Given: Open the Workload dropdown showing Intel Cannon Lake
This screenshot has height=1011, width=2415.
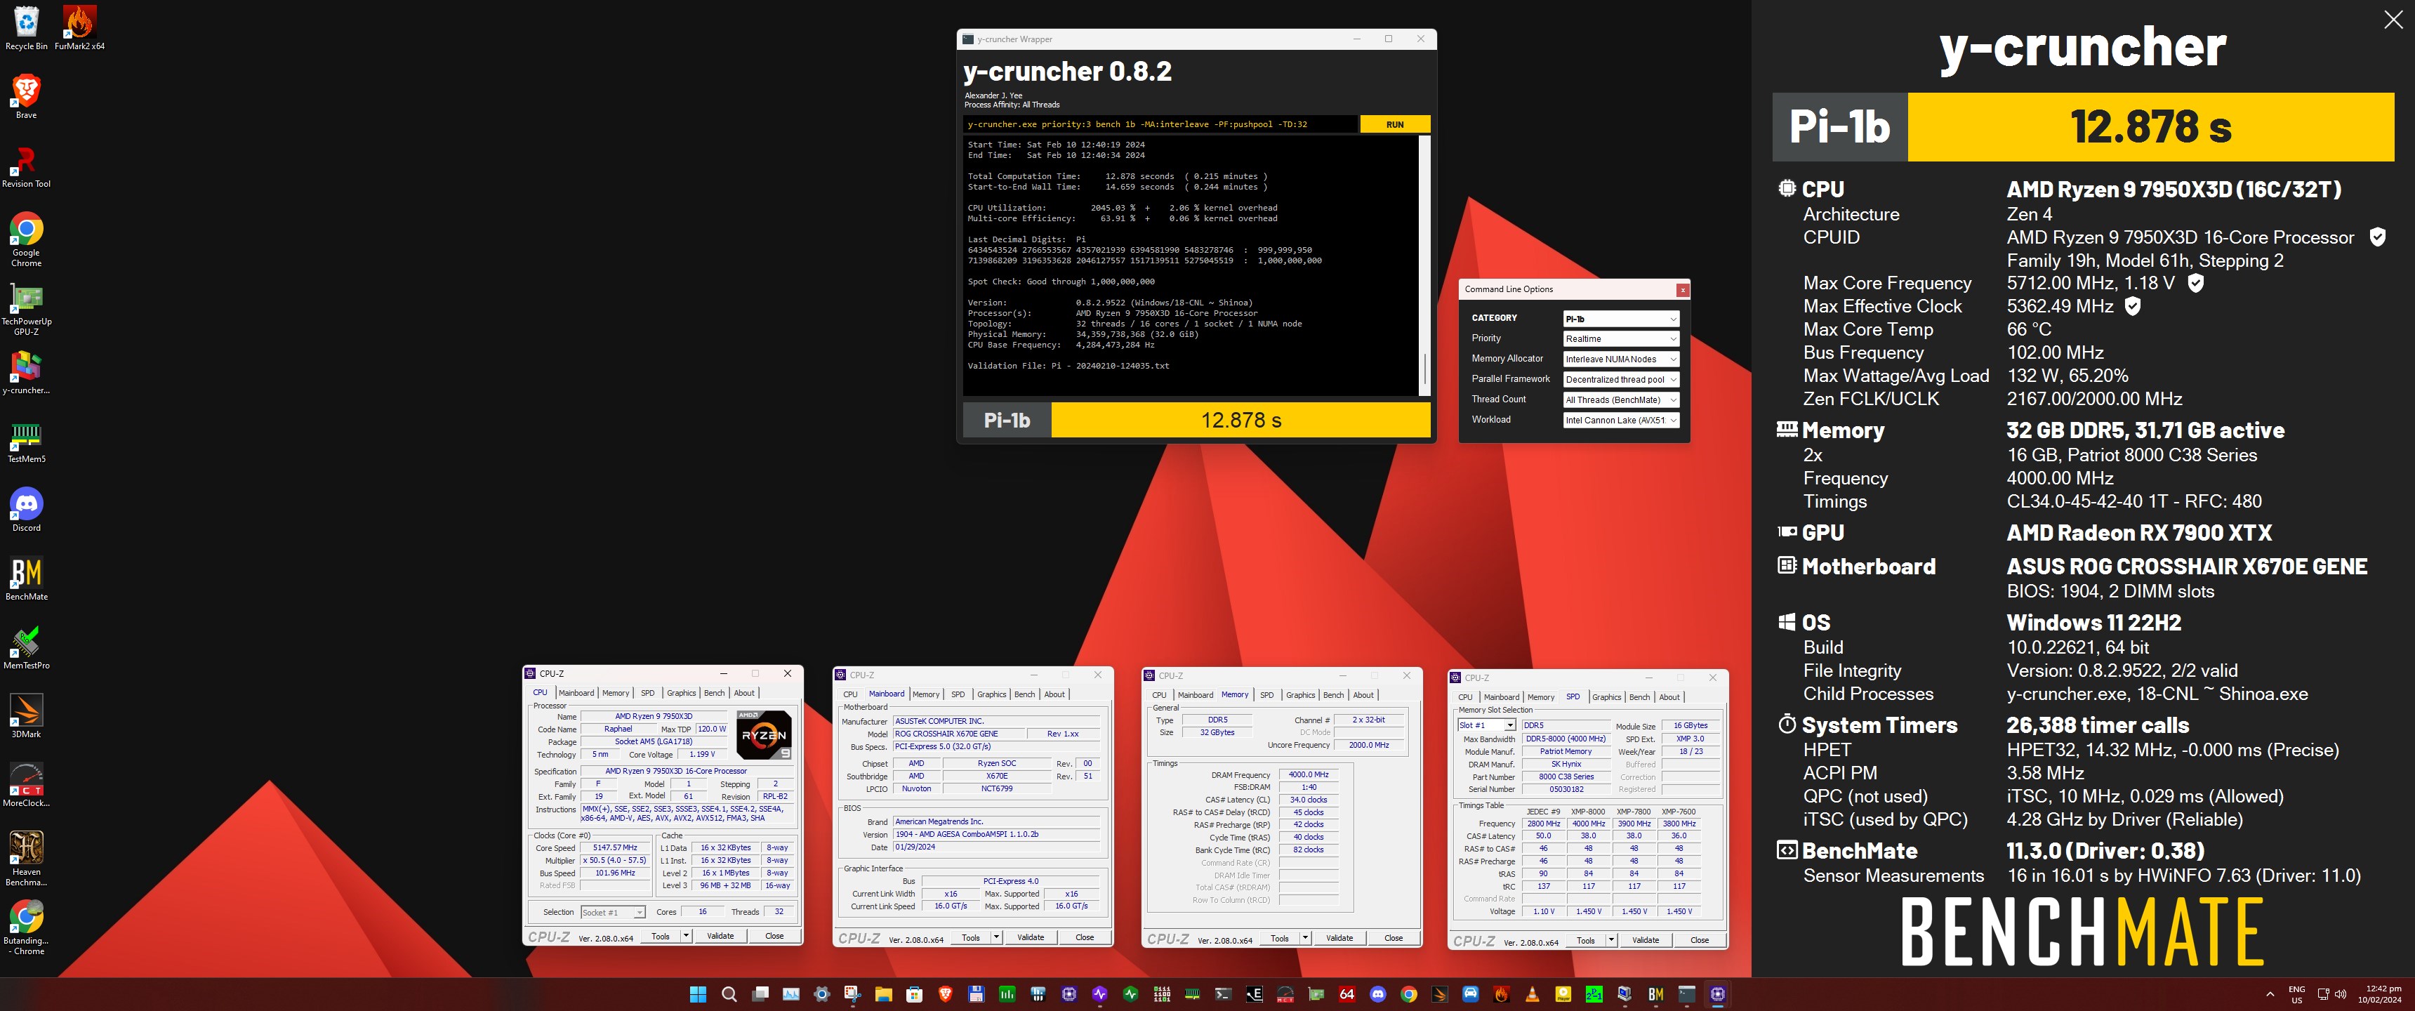Looking at the screenshot, I should click(x=1620, y=420).
